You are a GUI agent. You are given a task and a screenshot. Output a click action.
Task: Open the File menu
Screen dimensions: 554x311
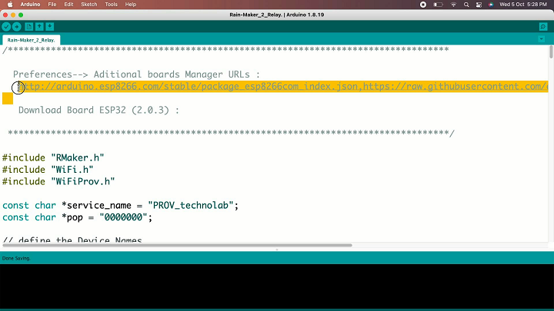click(x=52, y=5)
